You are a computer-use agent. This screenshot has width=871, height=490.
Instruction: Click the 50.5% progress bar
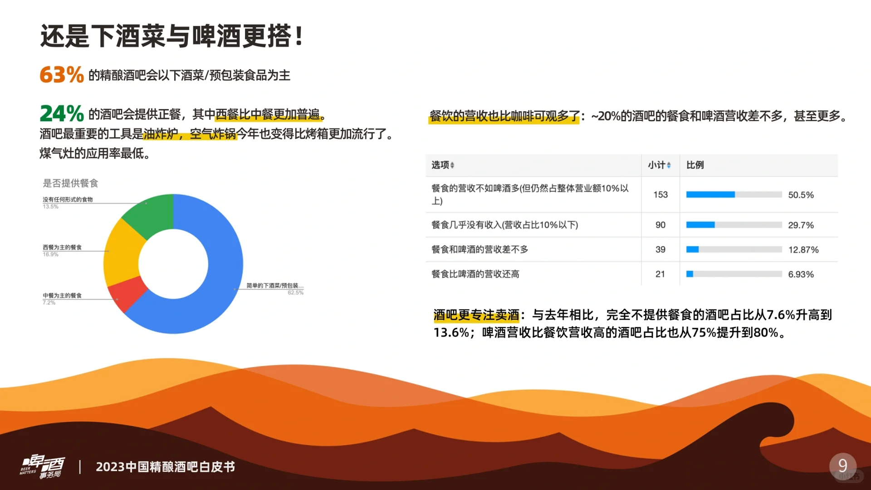pyautogui.click(x=734, y=195)
